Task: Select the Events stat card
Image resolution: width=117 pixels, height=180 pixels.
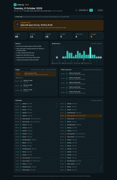Action: 21,36
